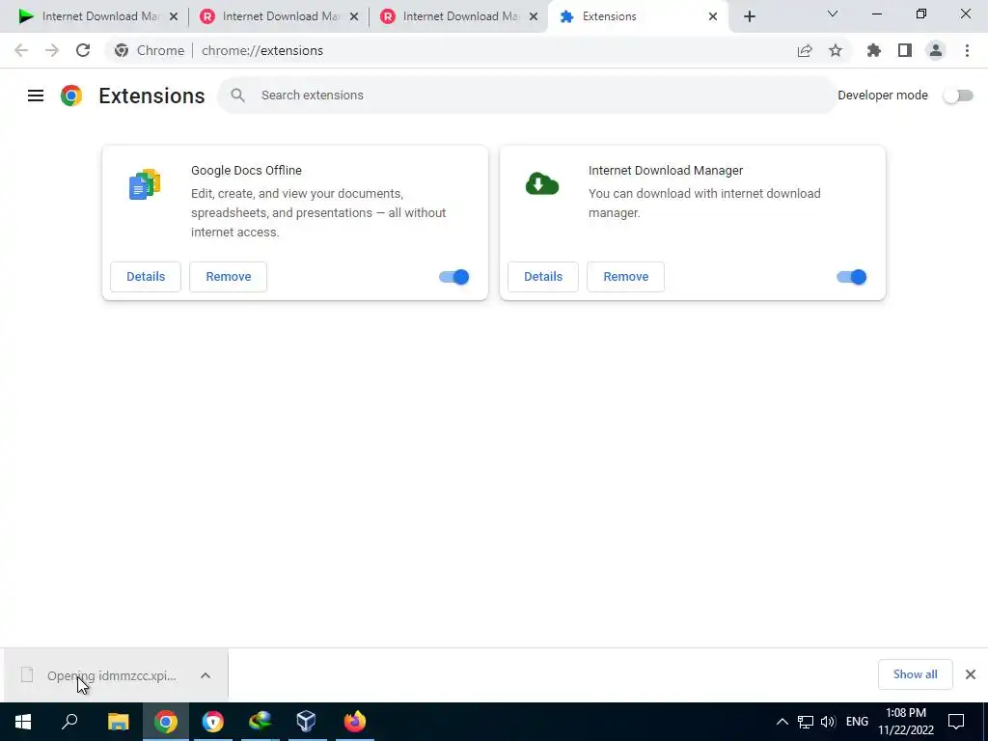The height and width of the screenshot is (741, 988).
Task: Open Chrome's three-dot menu
Action: click(x=967, y=50)
